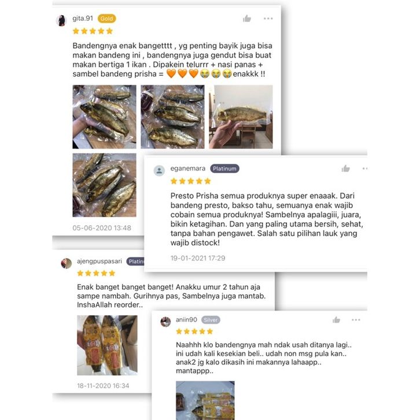
Task: Click the gita.91 username
Action: 83,19
